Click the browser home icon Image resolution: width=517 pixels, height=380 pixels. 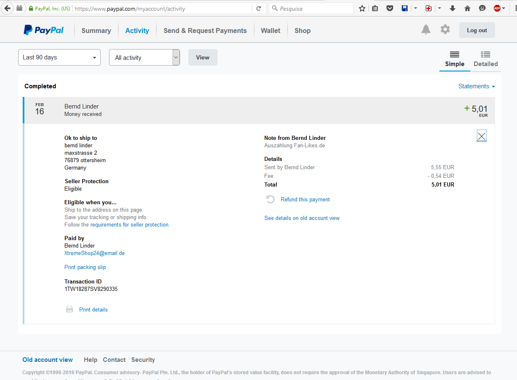coord(467,8)
